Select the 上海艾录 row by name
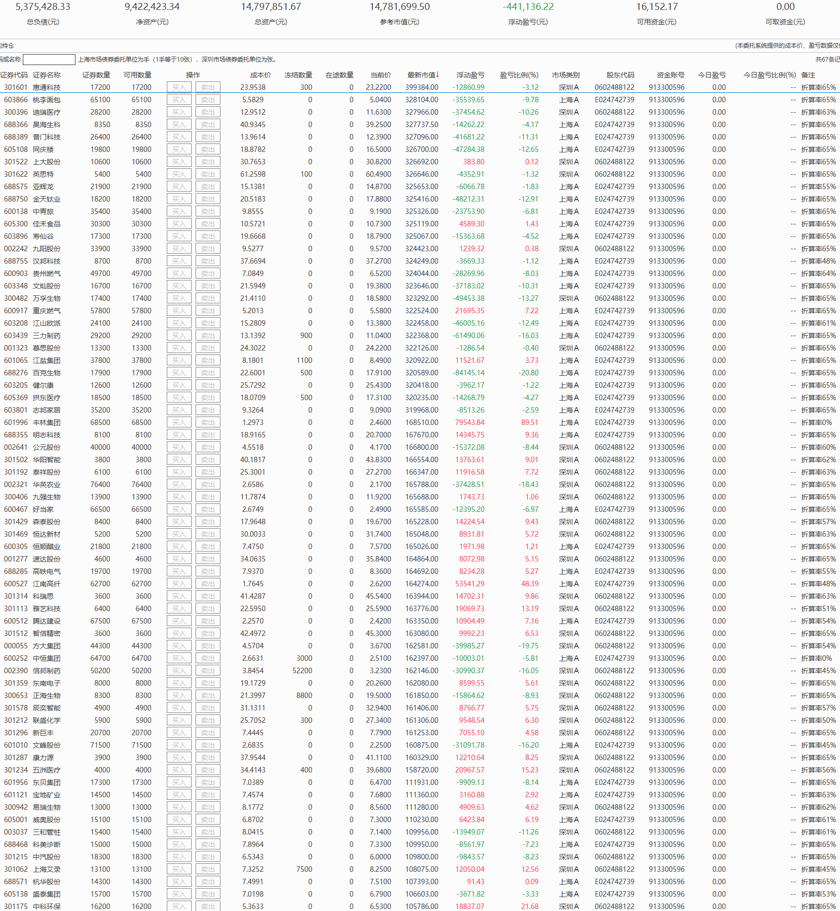 pyautogui.click(x=47, y=869)
